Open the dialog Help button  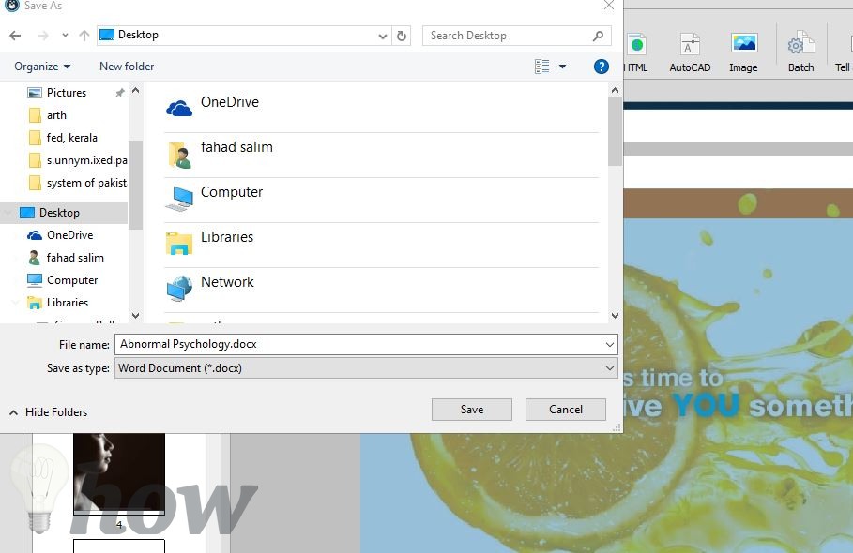click(602, 67)
